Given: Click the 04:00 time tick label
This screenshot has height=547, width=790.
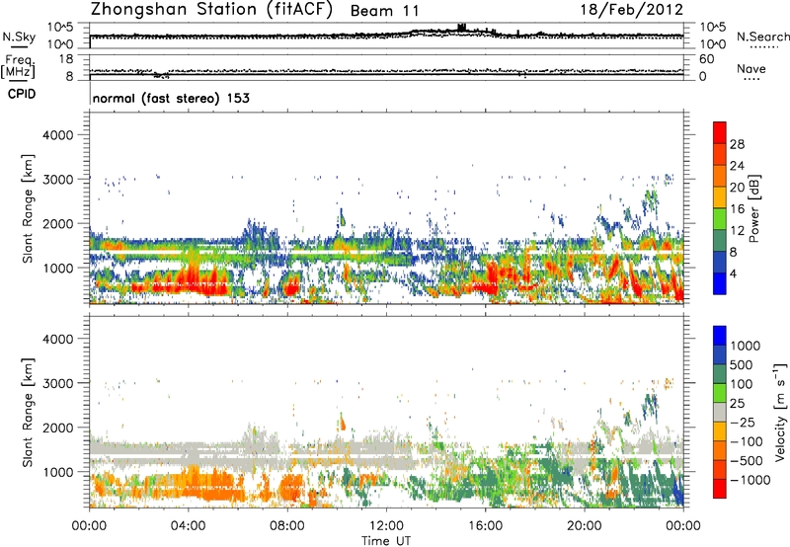Looking at the screenshot, I should (188, 526).
